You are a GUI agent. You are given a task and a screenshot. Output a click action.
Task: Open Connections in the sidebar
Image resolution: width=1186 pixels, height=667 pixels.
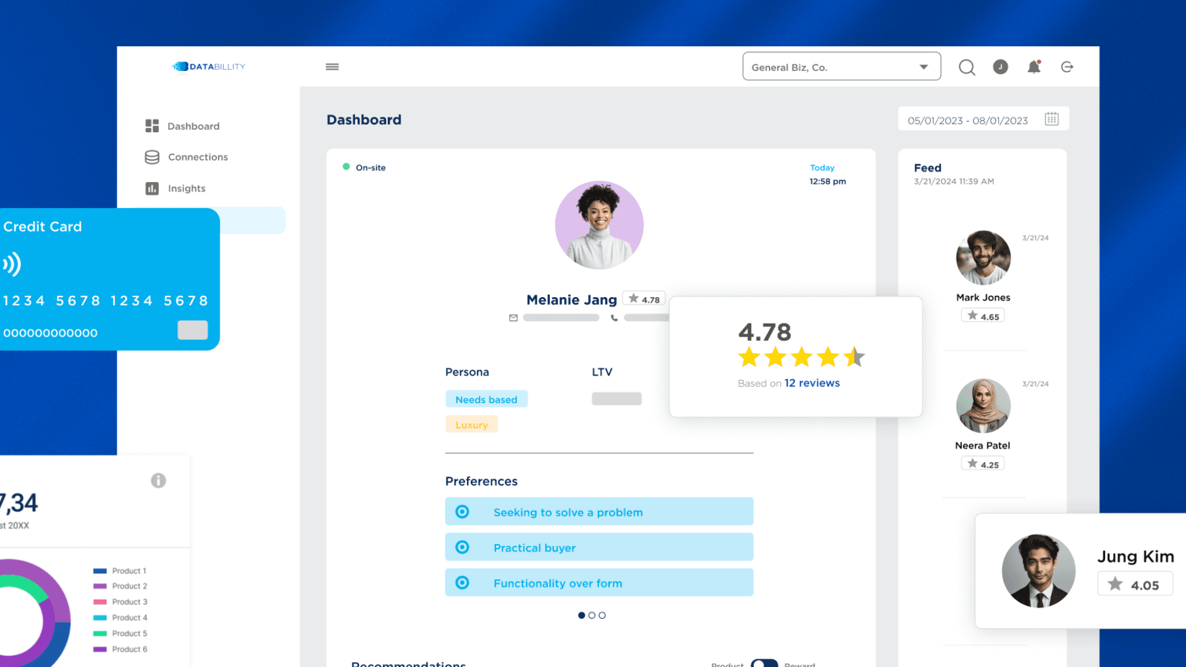click(198, 157)
